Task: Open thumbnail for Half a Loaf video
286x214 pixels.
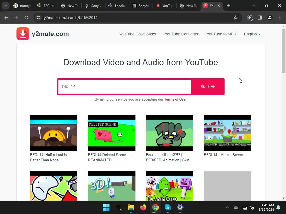Action: coord(54,133)
